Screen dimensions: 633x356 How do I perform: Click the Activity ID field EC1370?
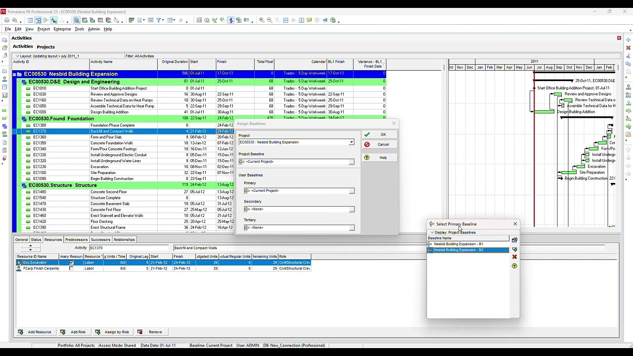click(129, 248)
